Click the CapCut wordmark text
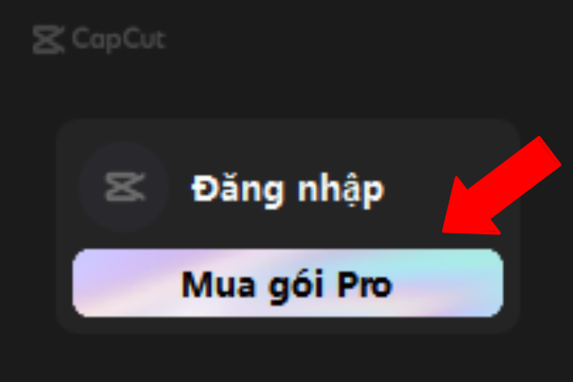 (118, 38)
